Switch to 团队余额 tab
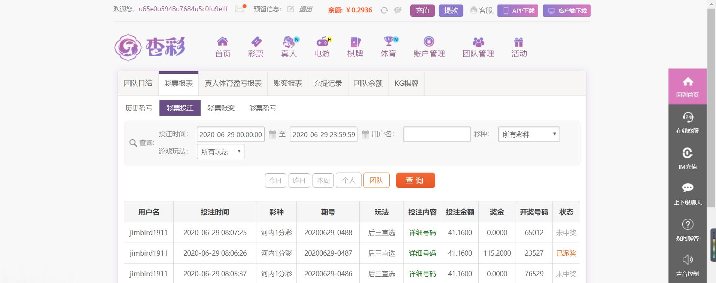The height and width of the screenshot is (283, 716). 368,83
